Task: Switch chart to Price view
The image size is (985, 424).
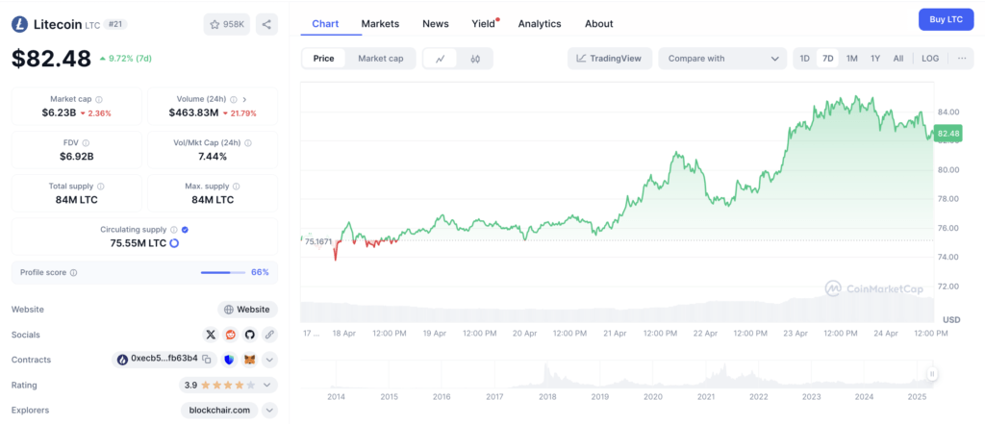Action: pos(324,59)
